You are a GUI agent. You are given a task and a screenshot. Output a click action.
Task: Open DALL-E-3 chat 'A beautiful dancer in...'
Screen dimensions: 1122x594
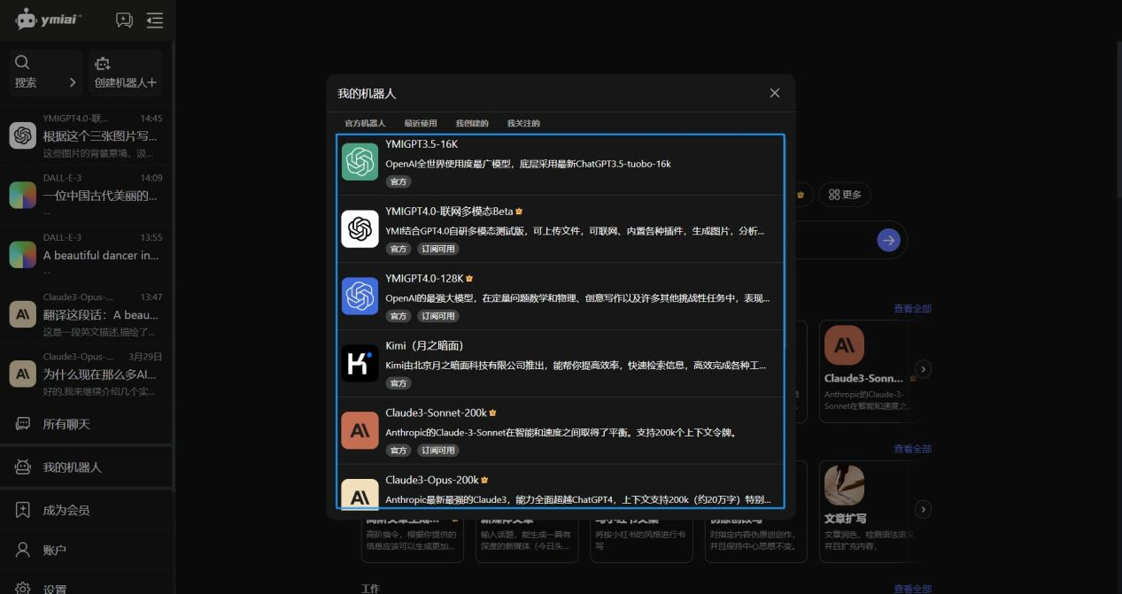(87, 254)
